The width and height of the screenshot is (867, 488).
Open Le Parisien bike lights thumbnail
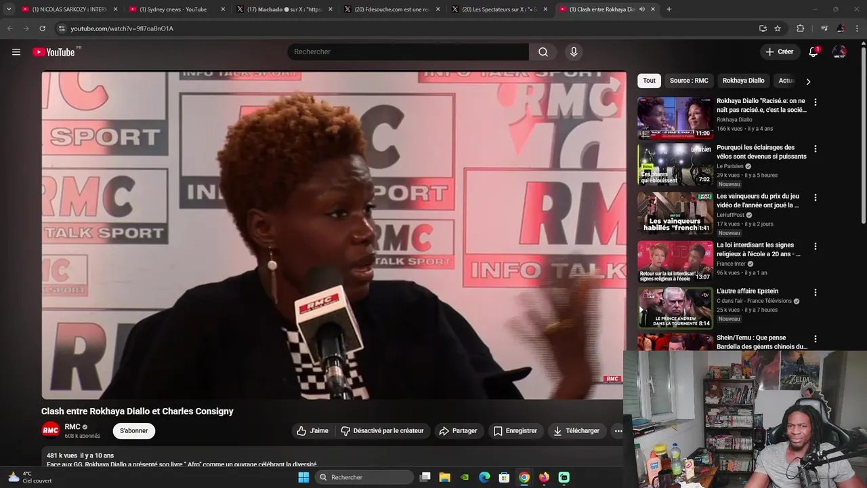675,165
